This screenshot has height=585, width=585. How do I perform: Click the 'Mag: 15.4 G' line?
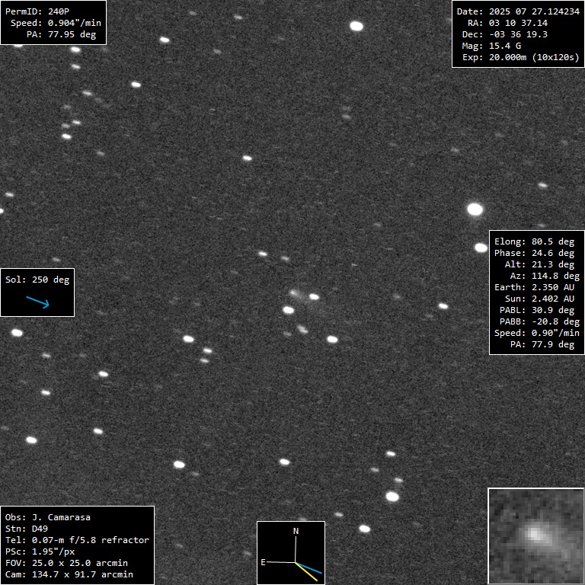[x=491, y=46]
